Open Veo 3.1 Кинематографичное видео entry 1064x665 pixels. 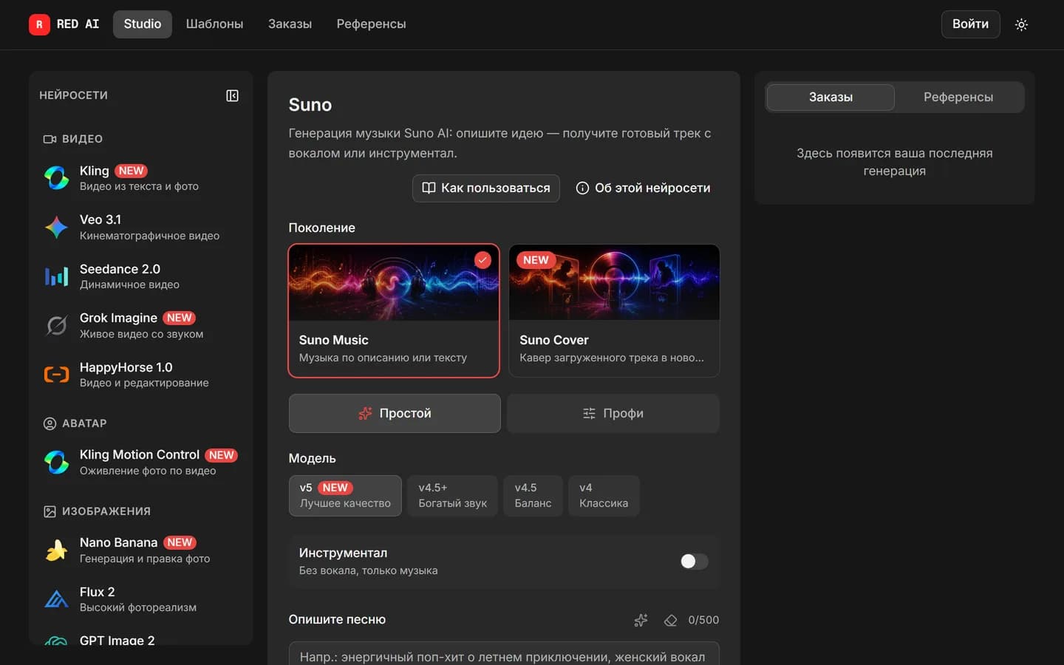coord(141,227)
